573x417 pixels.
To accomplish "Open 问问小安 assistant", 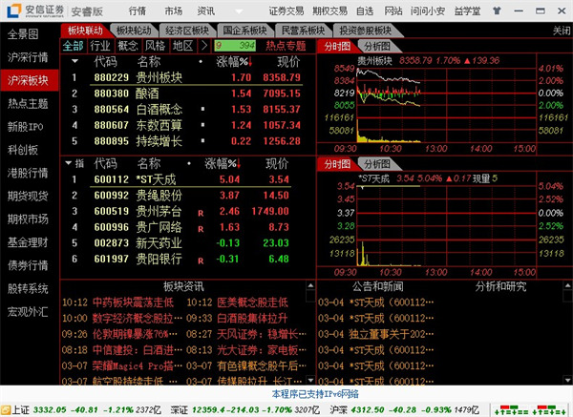I will tap(428, 11).
